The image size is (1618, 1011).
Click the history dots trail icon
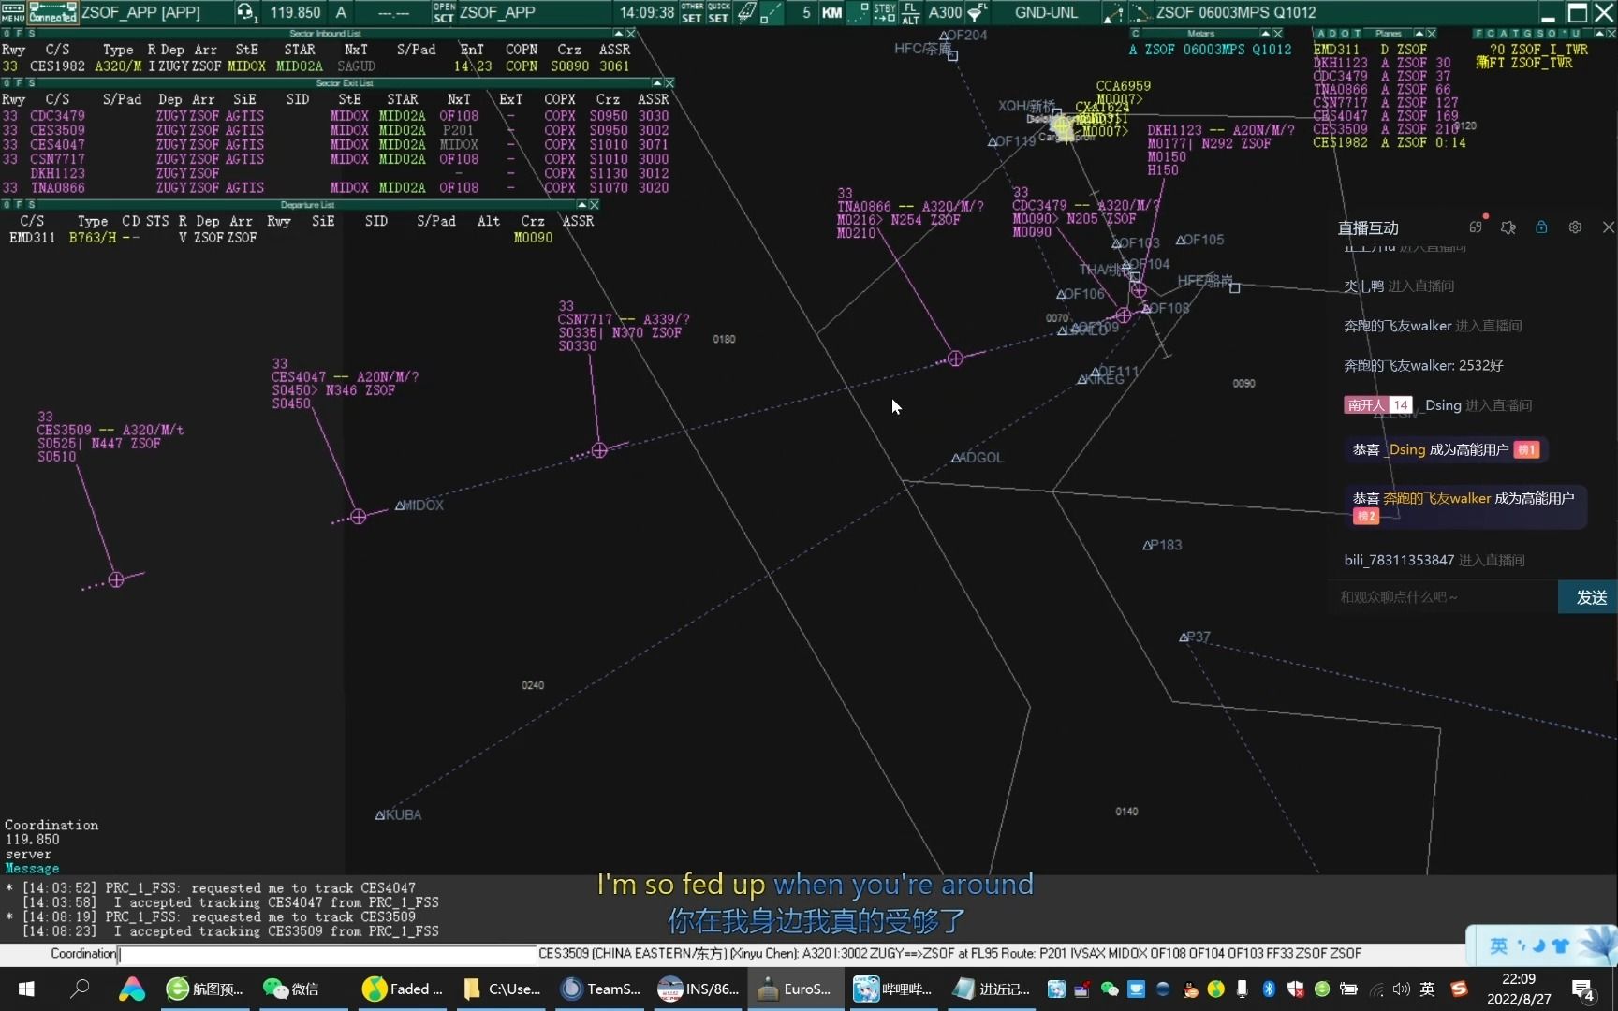860,12
